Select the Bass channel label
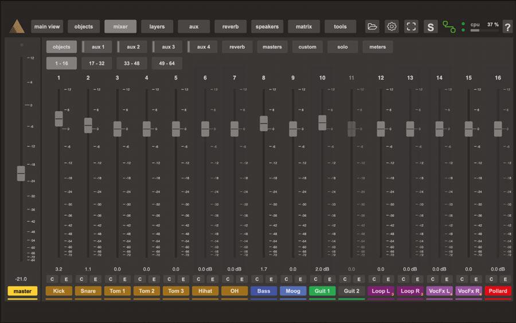This screenshot has height=323, width=516. pyautogui.click(x=264, y=291)
